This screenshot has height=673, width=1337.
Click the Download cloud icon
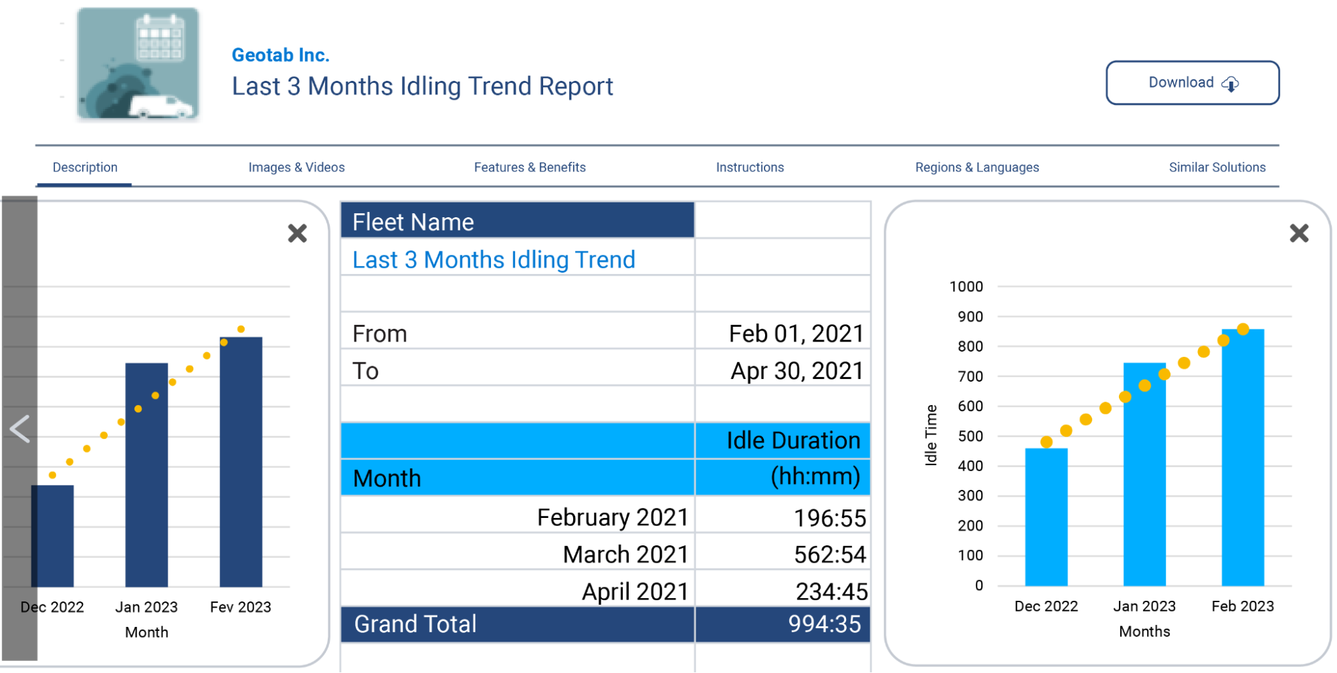coord(1231,84)
